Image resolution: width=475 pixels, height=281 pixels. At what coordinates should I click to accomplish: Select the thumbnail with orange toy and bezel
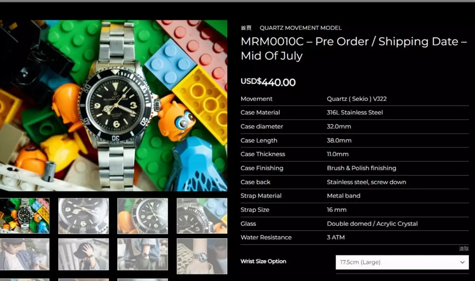[142, 216]
